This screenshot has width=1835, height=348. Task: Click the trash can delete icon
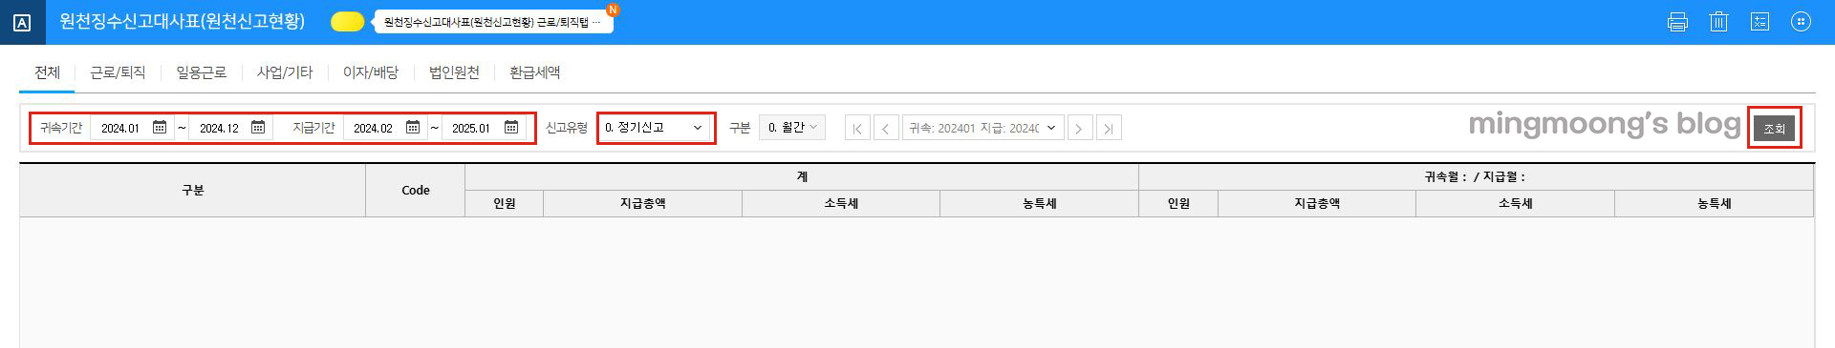tap(1718, 22)
